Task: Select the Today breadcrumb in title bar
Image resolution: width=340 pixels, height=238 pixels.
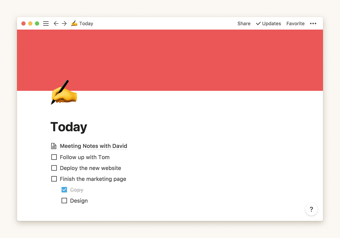Action: 86,24
